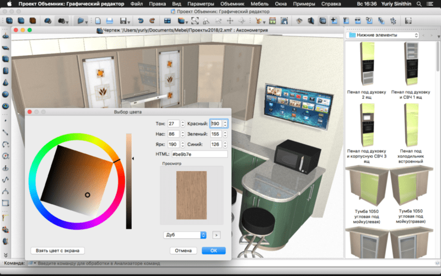Image resolution: width=441 pixels, height=276 pixels.
Task: Click Взять цвет с экрана button
Action: (x=57, y=251)
